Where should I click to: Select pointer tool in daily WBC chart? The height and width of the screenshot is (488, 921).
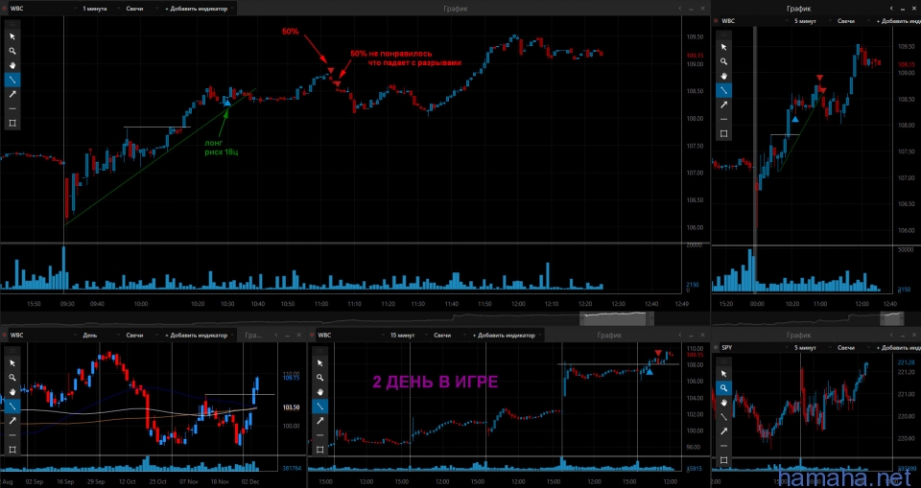[12, 363]
